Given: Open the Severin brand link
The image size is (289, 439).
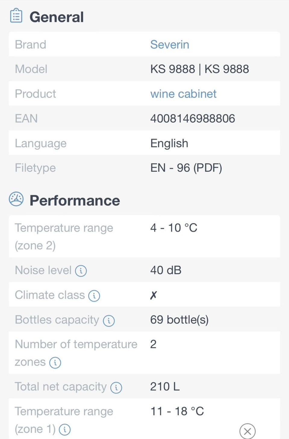Looking at the screenshot, I should [x=169, y=45].
